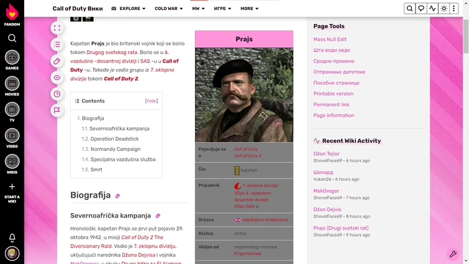469x264 pixels.
Task: Hide the Contents box
Action: point(152,101)
